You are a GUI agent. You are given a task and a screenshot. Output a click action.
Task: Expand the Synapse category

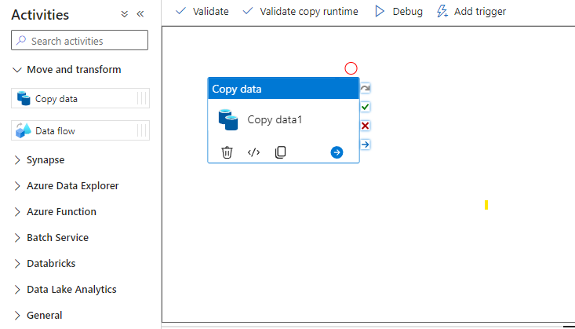38,160
